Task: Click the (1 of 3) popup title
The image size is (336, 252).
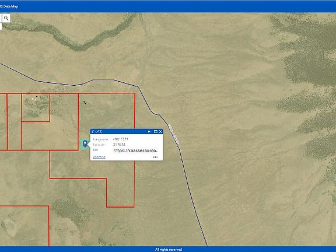Action: point(97,131)
